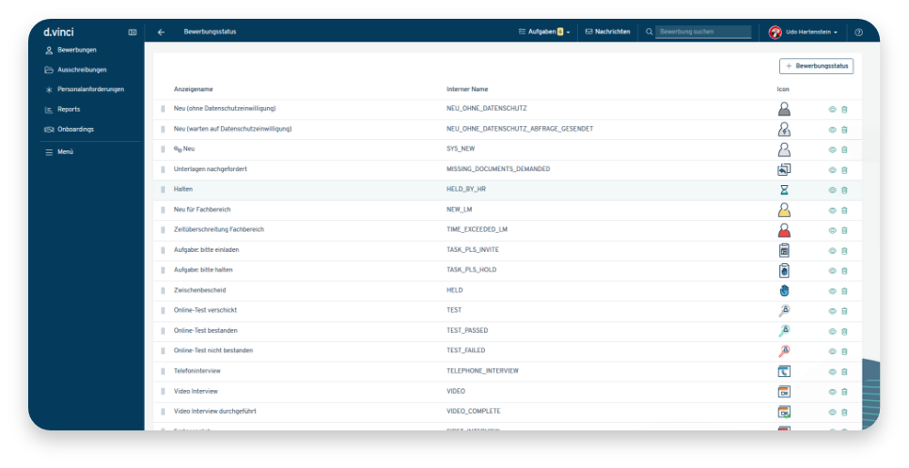The image size is (909, 468).
Task: Click trash icon for Telefoninterview row
Action: pos(844,371)
